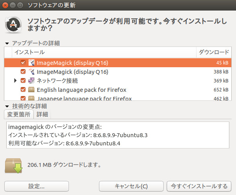Click the ネットワーク接続 network icon
This screenshot has width=236, height=195.
[31, 81]
